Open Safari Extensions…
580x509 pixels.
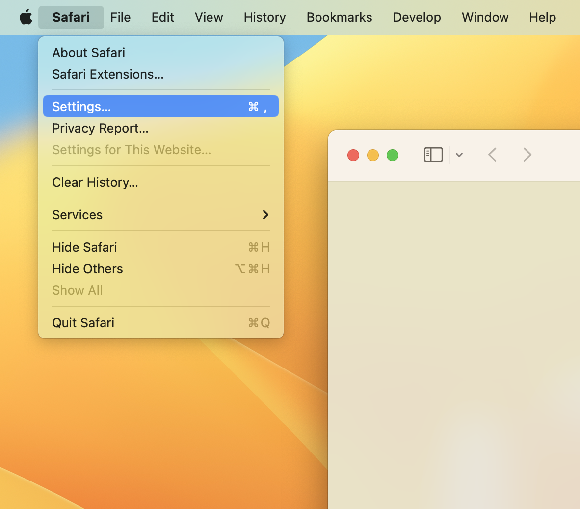108,74
